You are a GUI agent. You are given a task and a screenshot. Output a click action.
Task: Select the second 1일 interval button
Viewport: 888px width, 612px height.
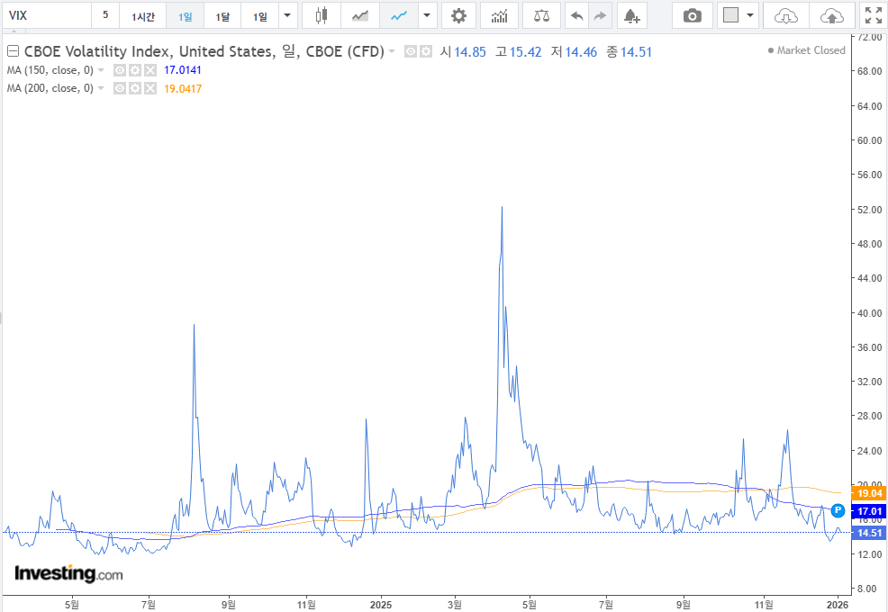260,15
